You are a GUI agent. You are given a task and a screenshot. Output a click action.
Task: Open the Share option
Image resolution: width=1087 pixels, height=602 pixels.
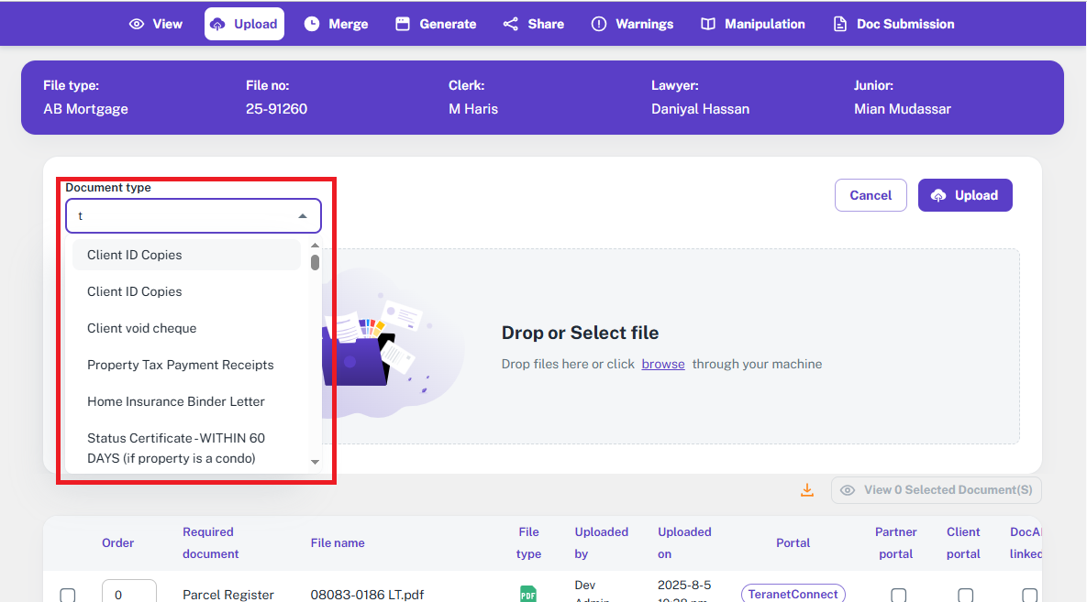[x=534, y=24]
